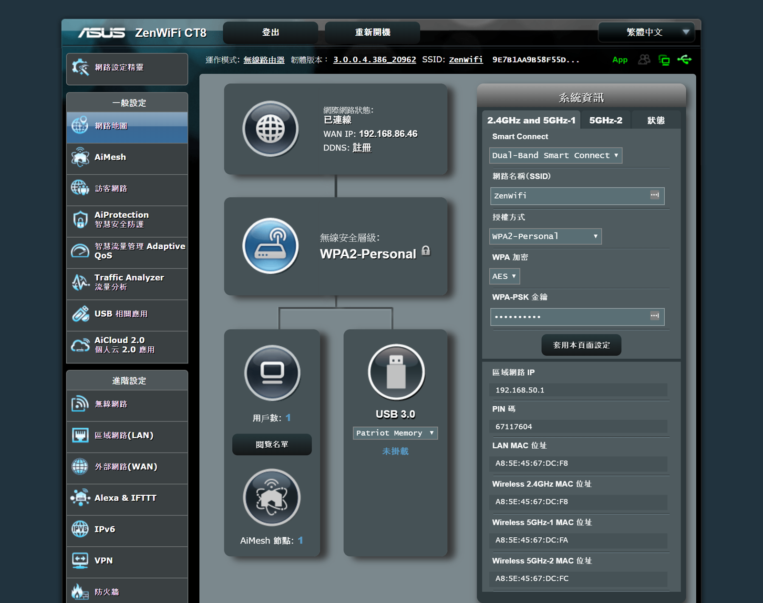
Task: Open the Patriot Memory USB dropdown
Action: click(395, 433)
